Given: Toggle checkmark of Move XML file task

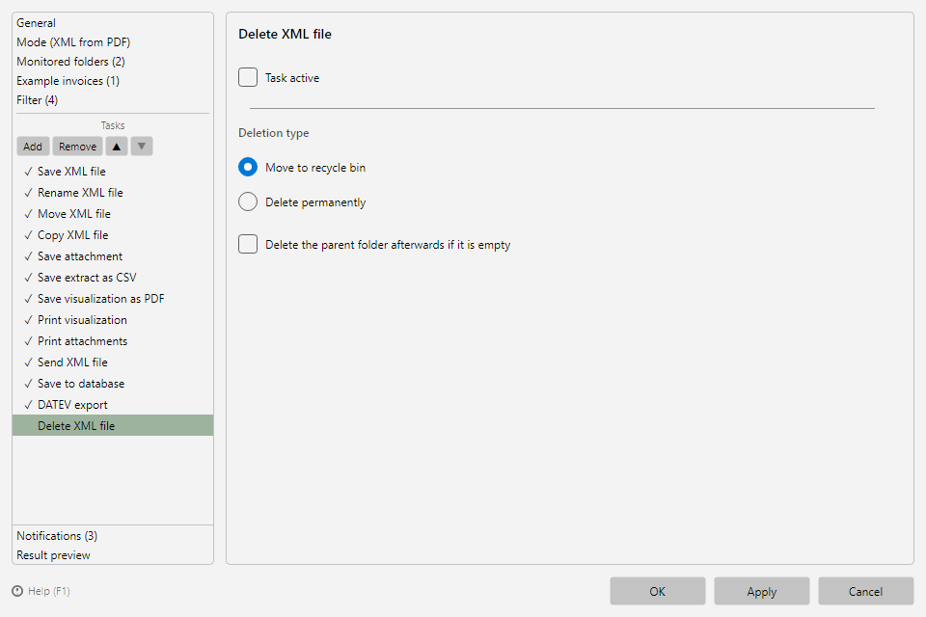Looking at the screenshot, I should (x=28, y=214).
